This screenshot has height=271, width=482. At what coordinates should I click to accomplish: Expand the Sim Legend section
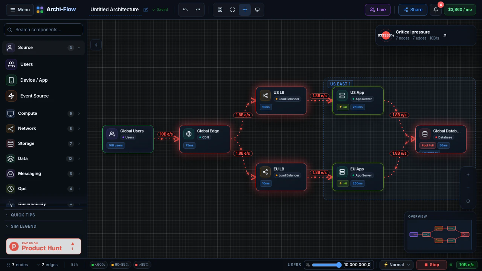(43, 226)
